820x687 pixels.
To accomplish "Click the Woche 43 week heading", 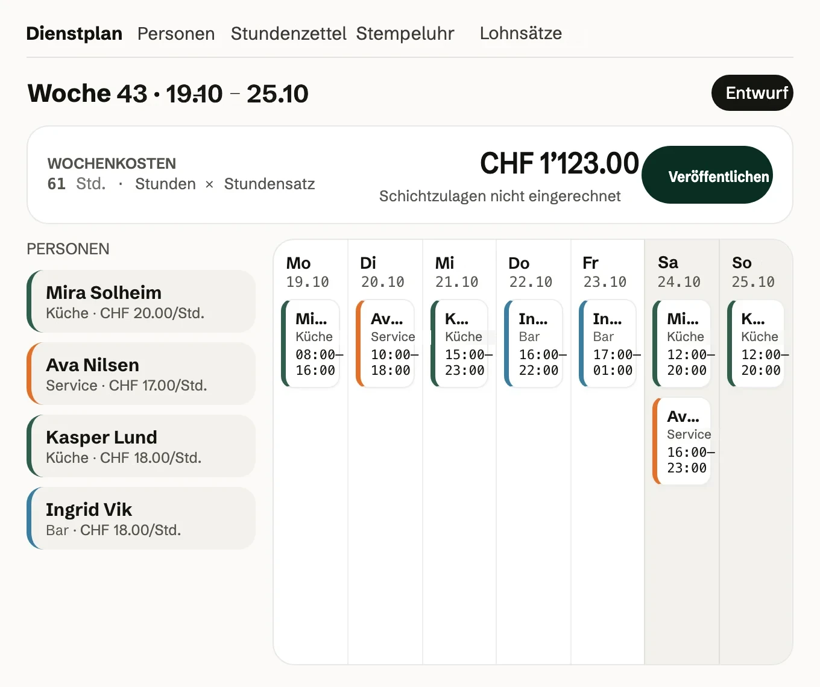I will (x=168, y=93).
